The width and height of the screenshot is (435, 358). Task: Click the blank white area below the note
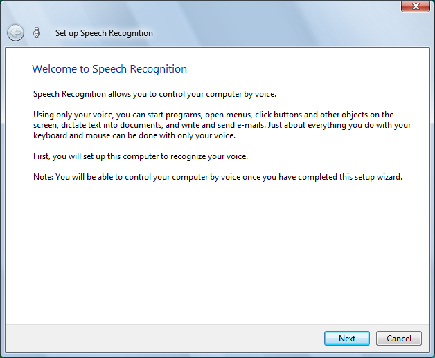(x=217, y=256)
